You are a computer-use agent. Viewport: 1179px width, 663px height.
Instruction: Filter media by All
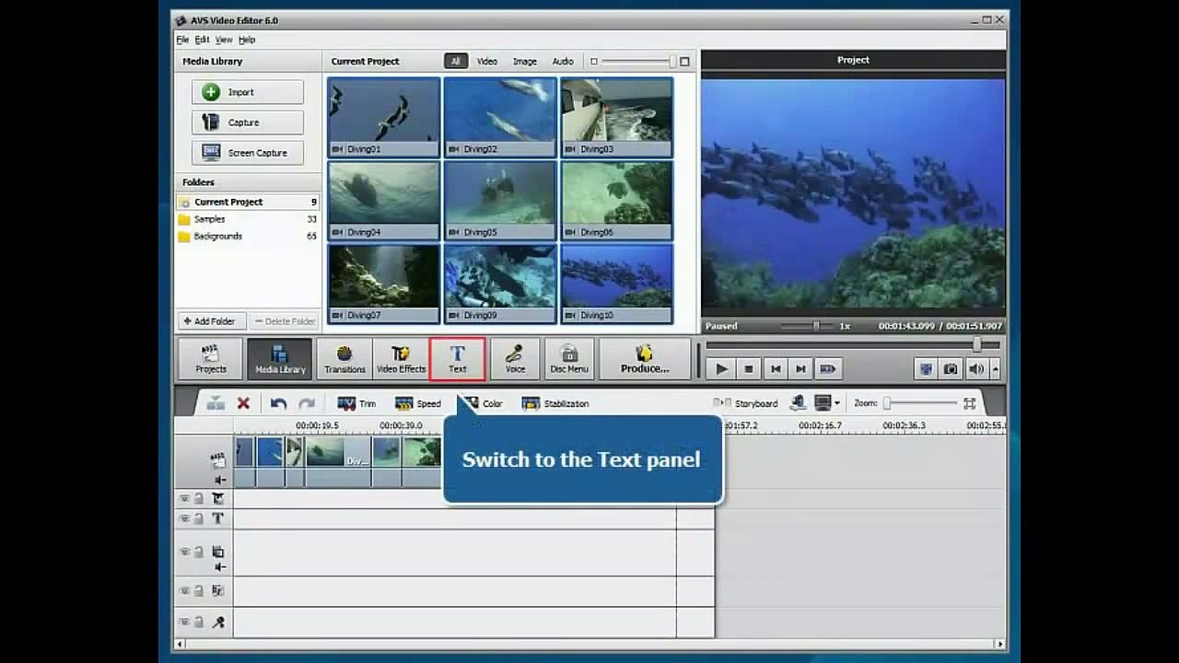point(455,62)
